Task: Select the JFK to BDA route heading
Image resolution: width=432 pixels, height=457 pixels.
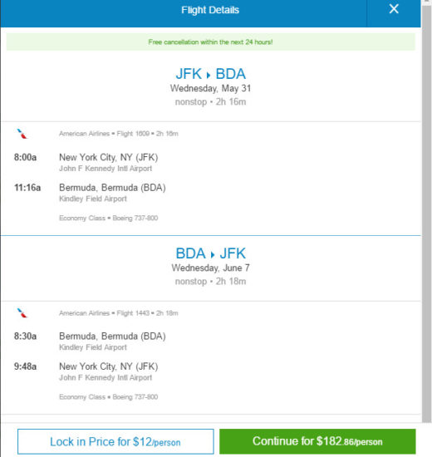Action: (210, 74)
